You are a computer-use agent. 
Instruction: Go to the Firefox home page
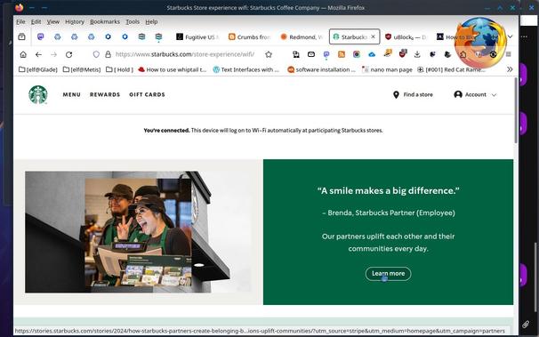click(23, 54)
